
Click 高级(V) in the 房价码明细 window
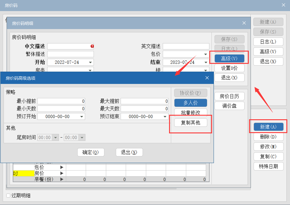tap(229, 58)
